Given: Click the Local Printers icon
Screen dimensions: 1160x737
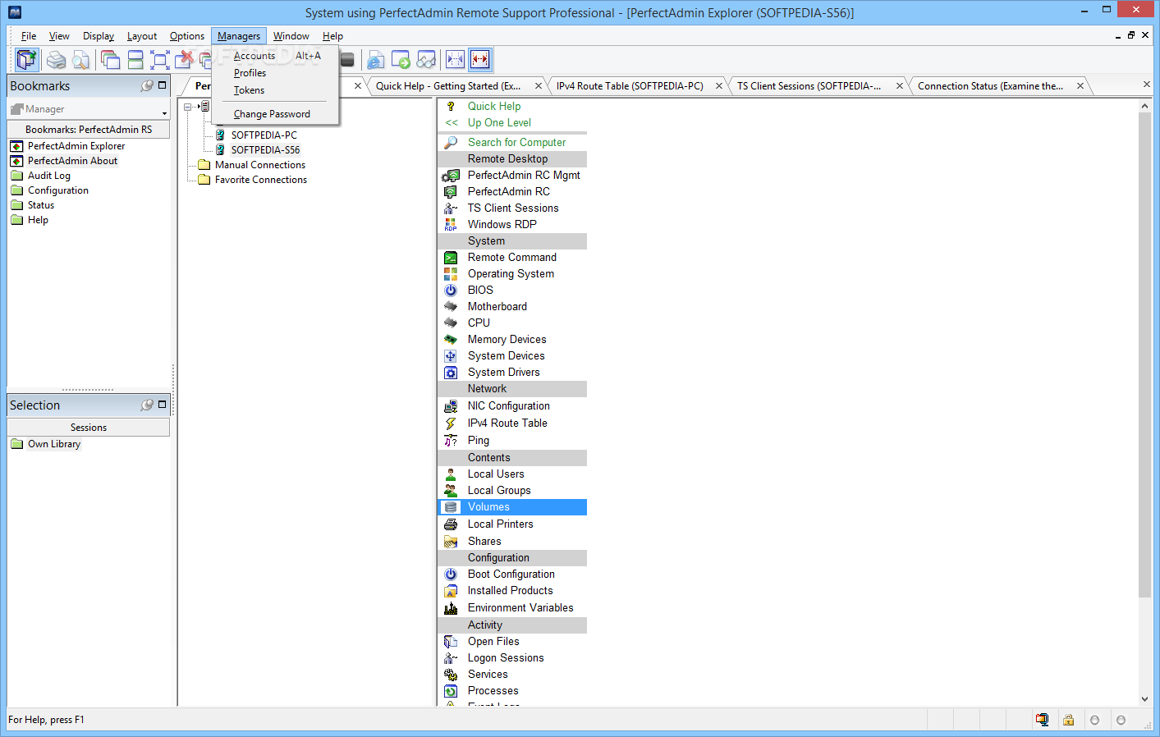Looking at the screenshot, I should click(451, 524).
